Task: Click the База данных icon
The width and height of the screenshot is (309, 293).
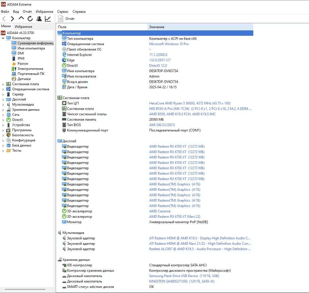Action: click(9, 145)
